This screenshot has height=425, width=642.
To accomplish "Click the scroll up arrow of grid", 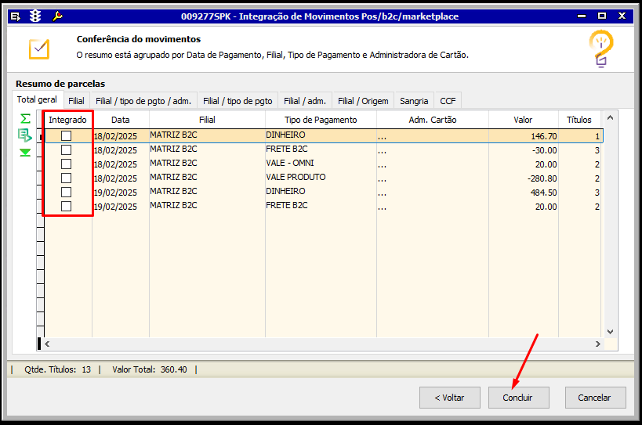I will [610, 118].
